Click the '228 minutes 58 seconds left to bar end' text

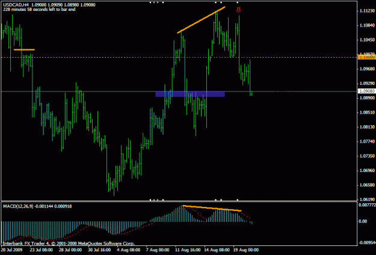(39, 10)
